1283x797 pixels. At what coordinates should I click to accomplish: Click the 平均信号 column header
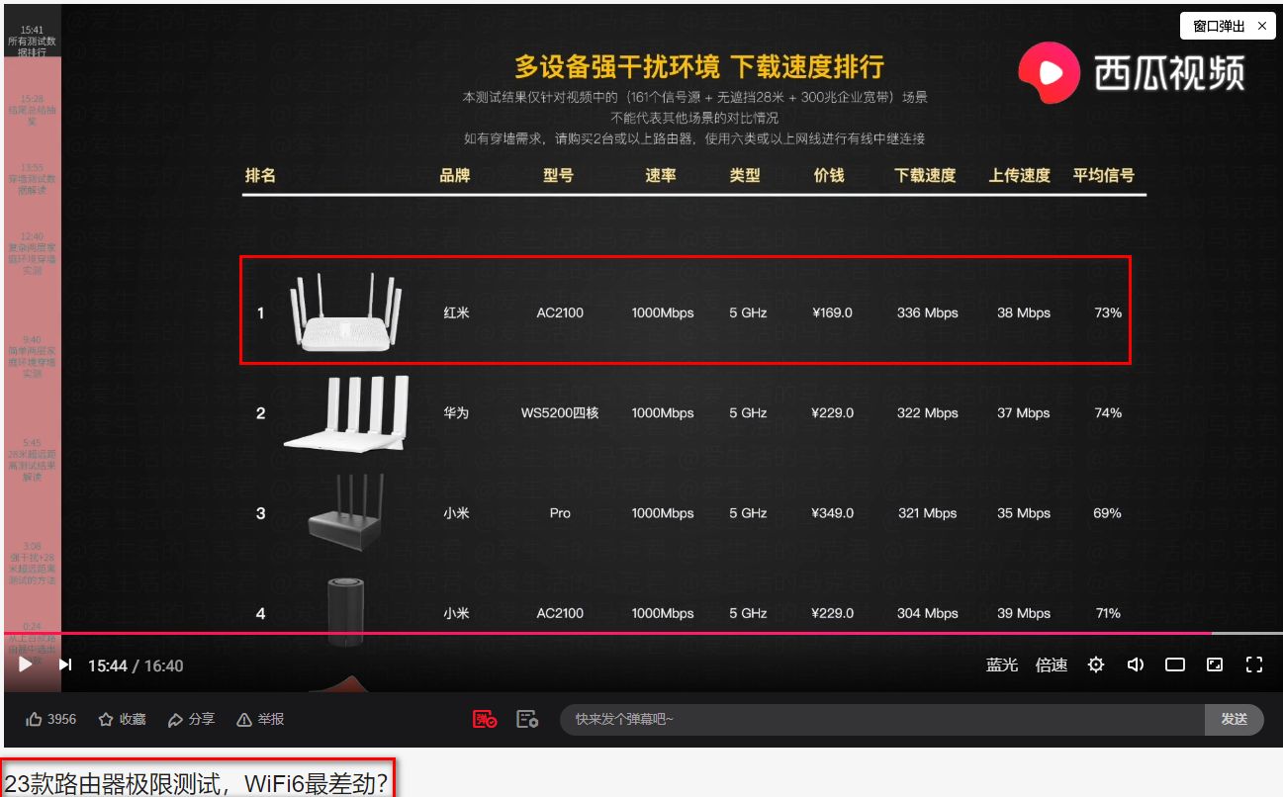(x=1103, y=175)
